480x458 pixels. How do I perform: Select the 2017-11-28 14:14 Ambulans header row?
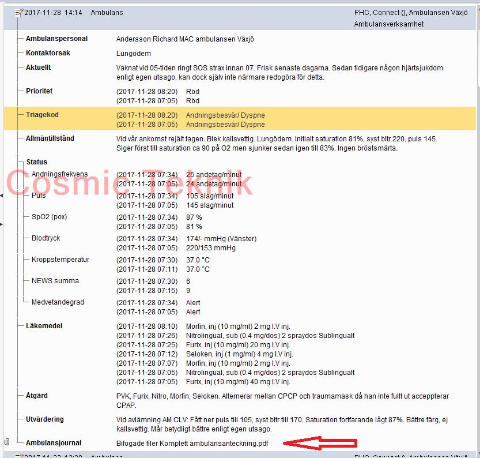[240, 18]
